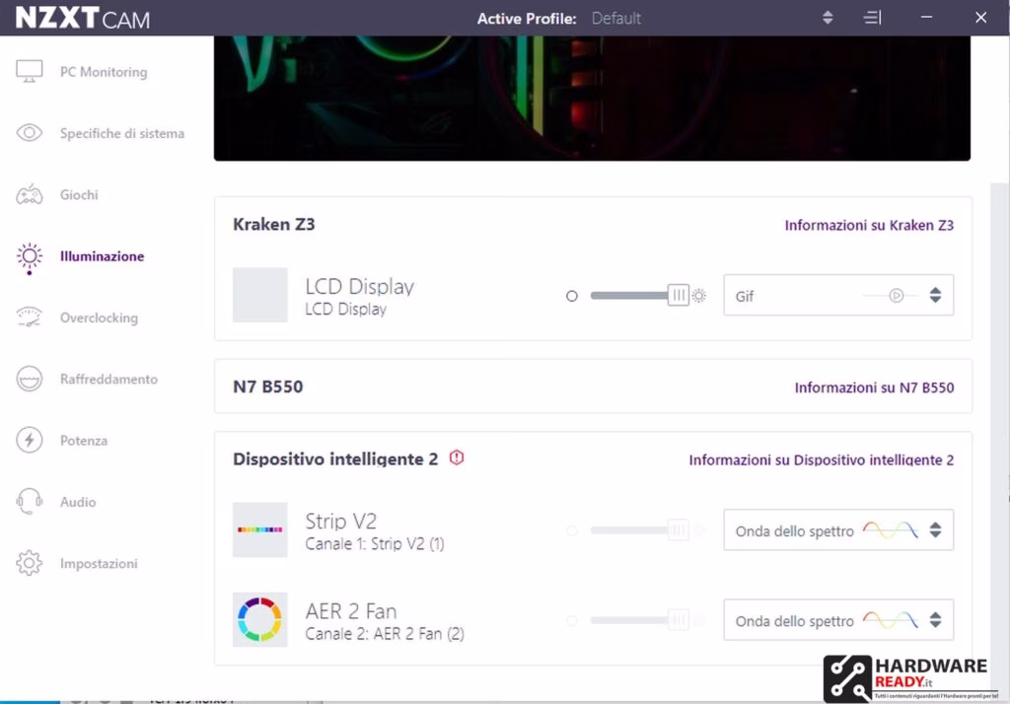Image resolution: width=1010 pixels, height=704 pixels.
Task: Minimize the NZXT CAM window
Action: coord(926,18)
